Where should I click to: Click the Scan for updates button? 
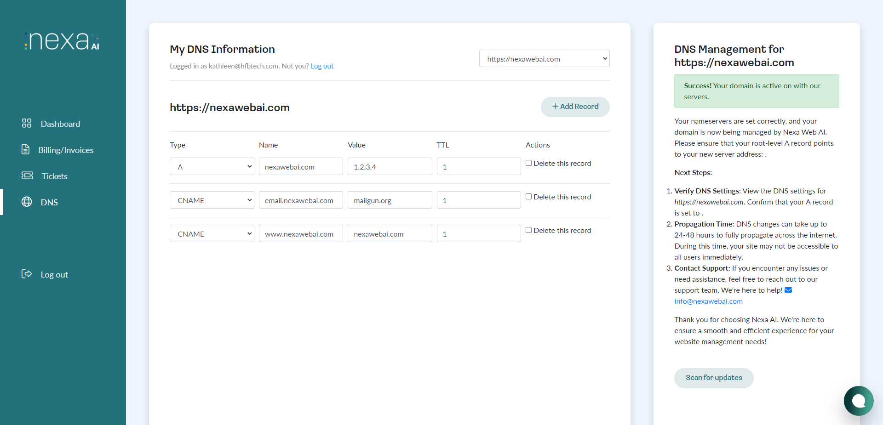pos(713,378)
